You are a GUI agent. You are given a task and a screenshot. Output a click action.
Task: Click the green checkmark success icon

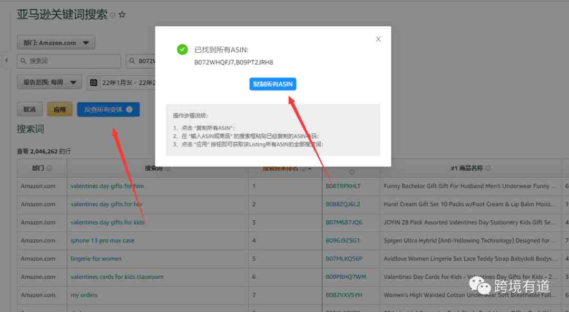(182, 50)
